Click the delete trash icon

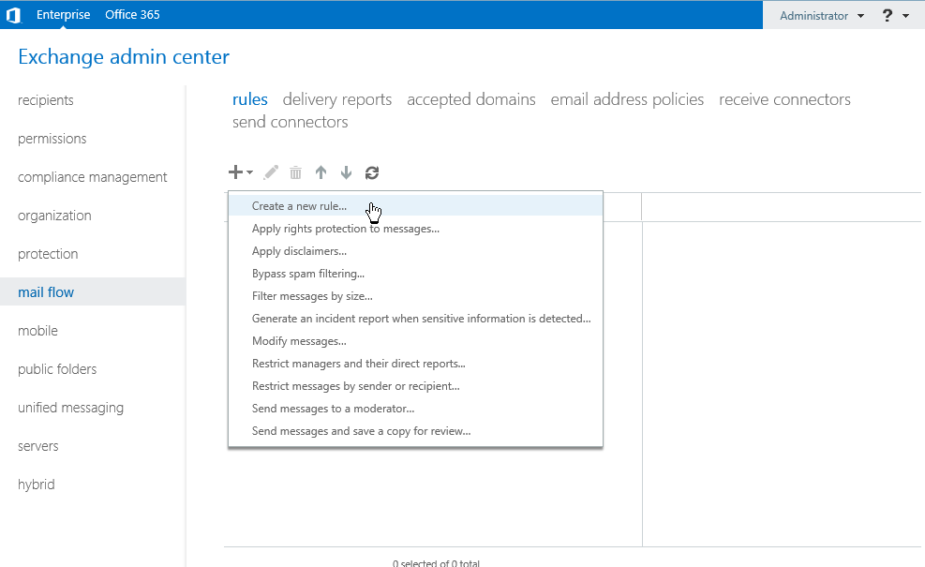295,172
